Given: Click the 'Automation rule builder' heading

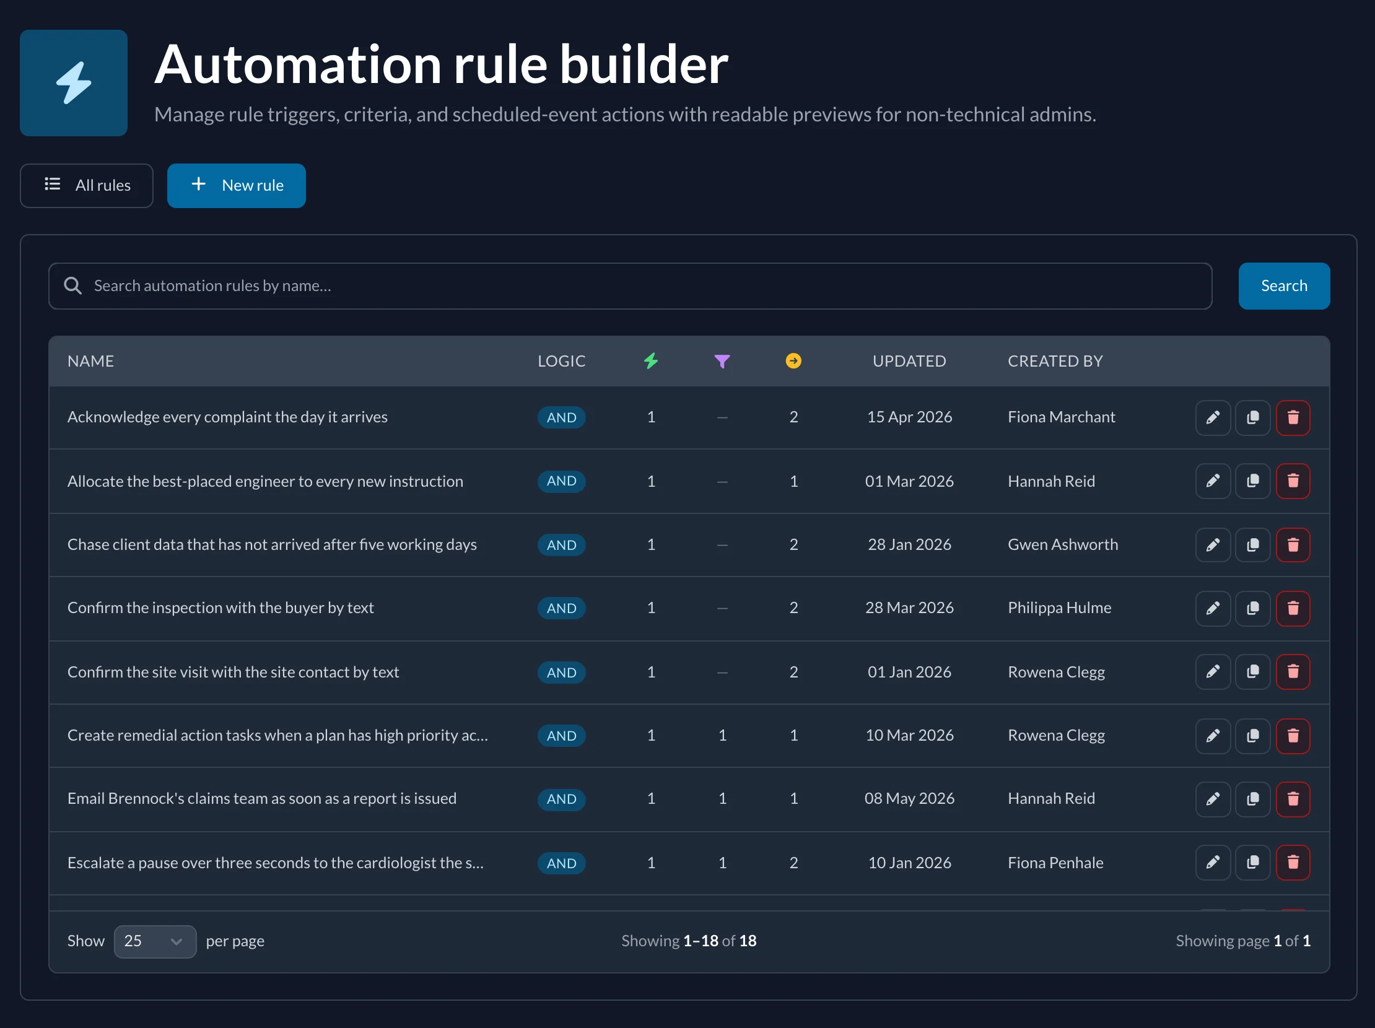Looking at the screenshot, I should coord(441,64).
